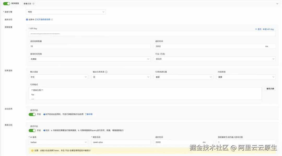Screen dimensions: 282x156
Task: Click the 填写示例 button
Action: click(x=270, y=88)
